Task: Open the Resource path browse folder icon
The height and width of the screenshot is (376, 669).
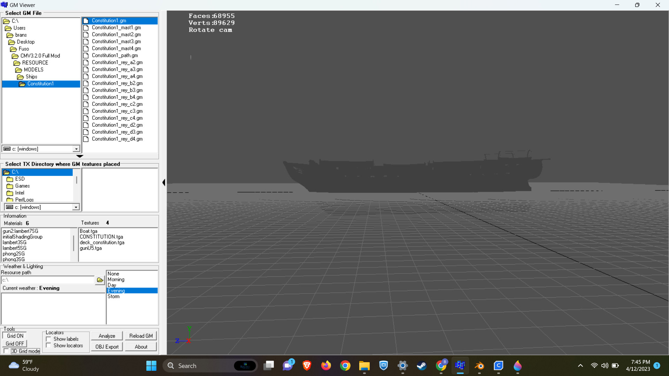Action: tap(100, 280)
